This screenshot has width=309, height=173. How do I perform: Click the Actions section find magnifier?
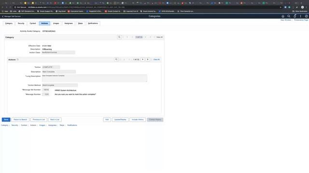[x=116, y=60]
